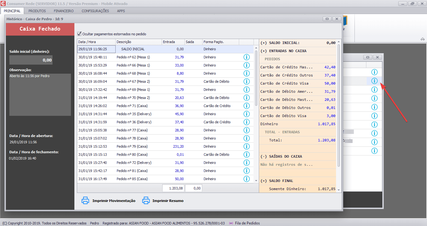
Task: Click printer icon for Imprimir Movimentação
Action: tap(85, 201)
